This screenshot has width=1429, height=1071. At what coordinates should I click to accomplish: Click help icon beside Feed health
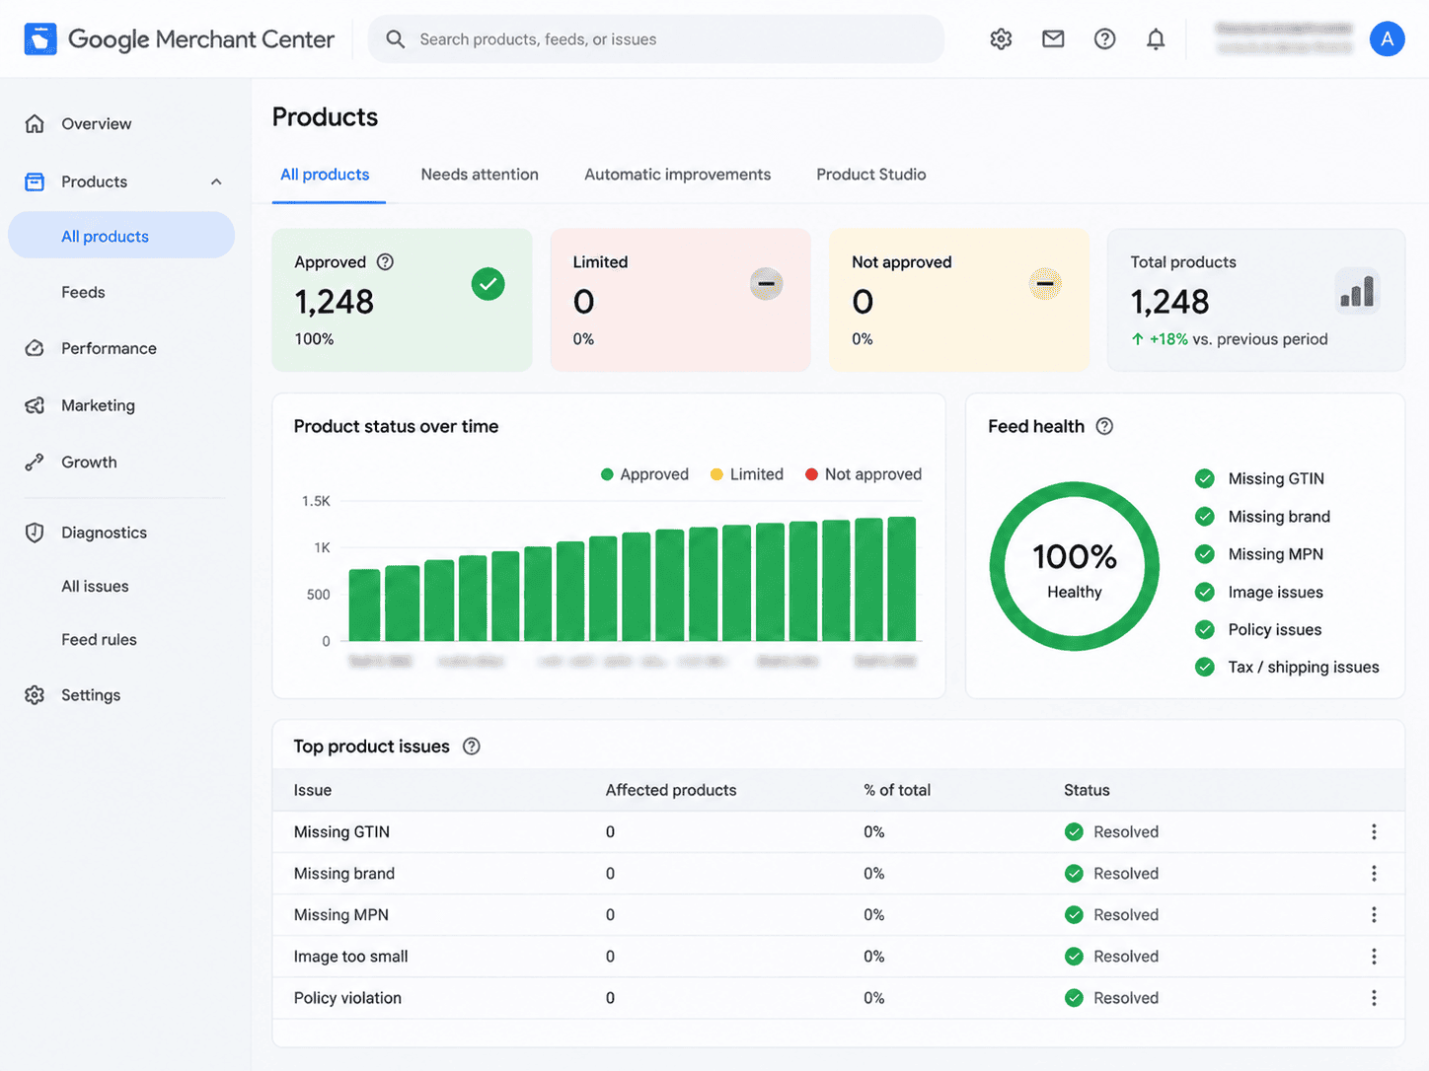click(x=1104, y=426)
